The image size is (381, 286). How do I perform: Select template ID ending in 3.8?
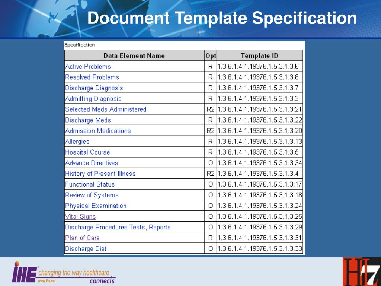[258, 77]
